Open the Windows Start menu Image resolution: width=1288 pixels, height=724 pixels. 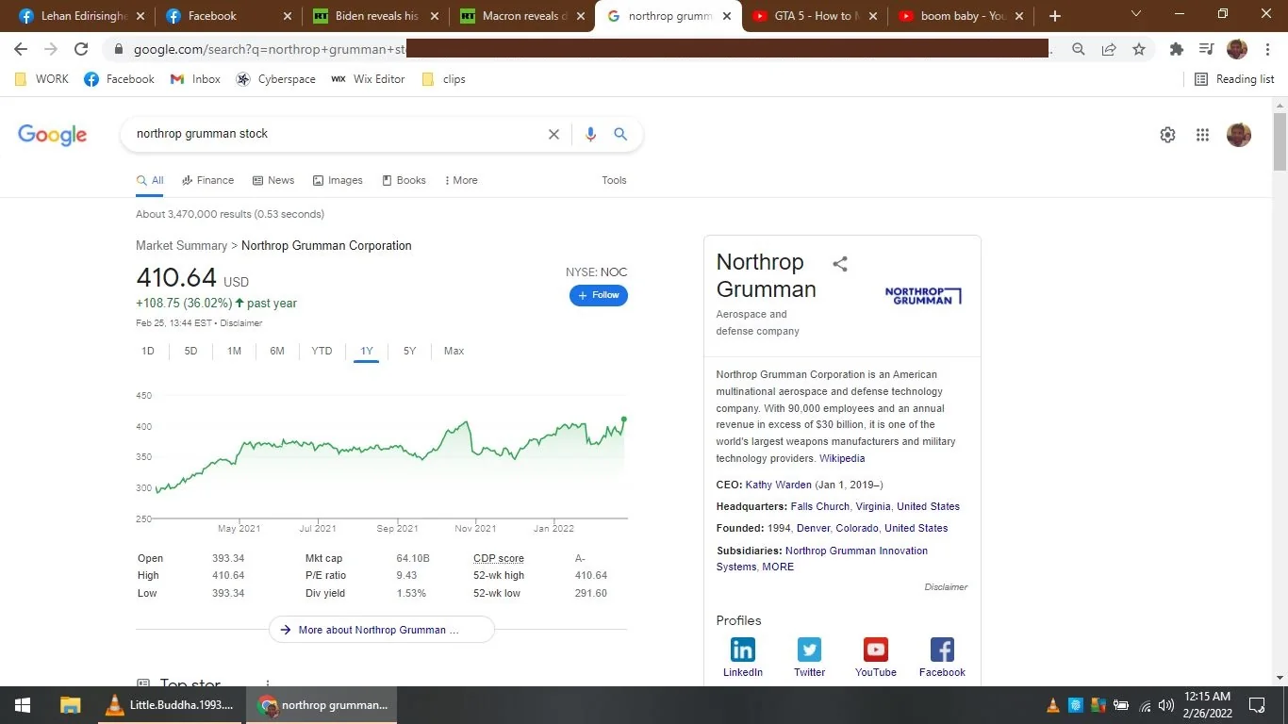(x=23, y=705)
